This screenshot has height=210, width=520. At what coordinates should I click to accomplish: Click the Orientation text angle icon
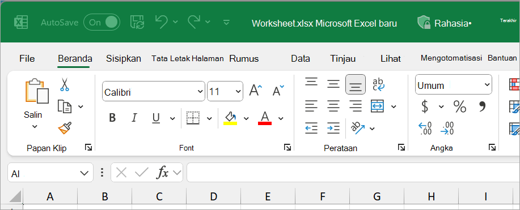pyautogui.click(x=358, y=128)
